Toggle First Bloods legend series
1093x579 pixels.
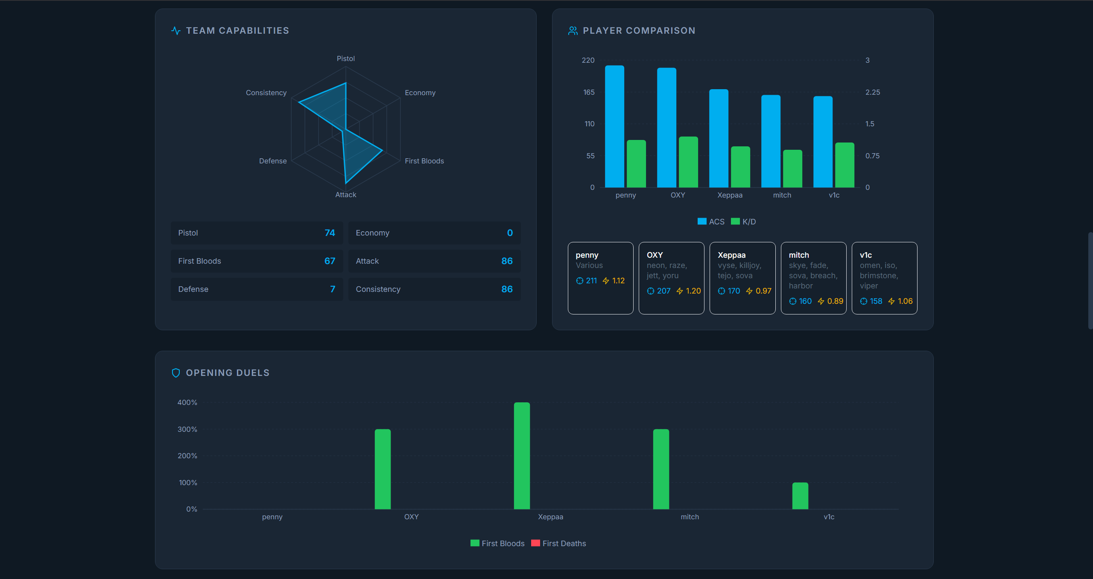point(497,543)
